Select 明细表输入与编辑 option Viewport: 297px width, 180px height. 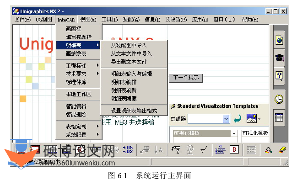(x=134, y=74)
